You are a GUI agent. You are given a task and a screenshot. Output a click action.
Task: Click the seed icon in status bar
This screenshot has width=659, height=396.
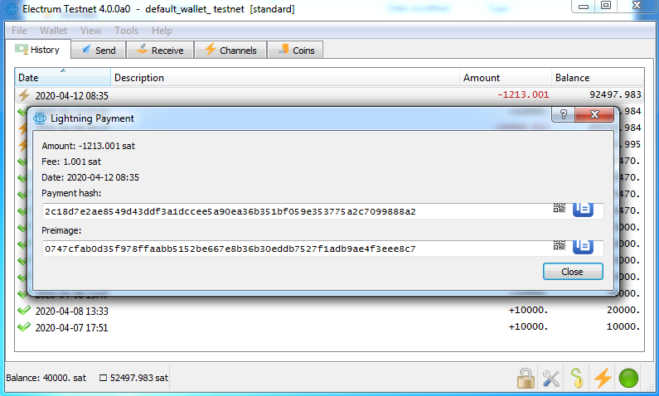[x=577, y=378]
